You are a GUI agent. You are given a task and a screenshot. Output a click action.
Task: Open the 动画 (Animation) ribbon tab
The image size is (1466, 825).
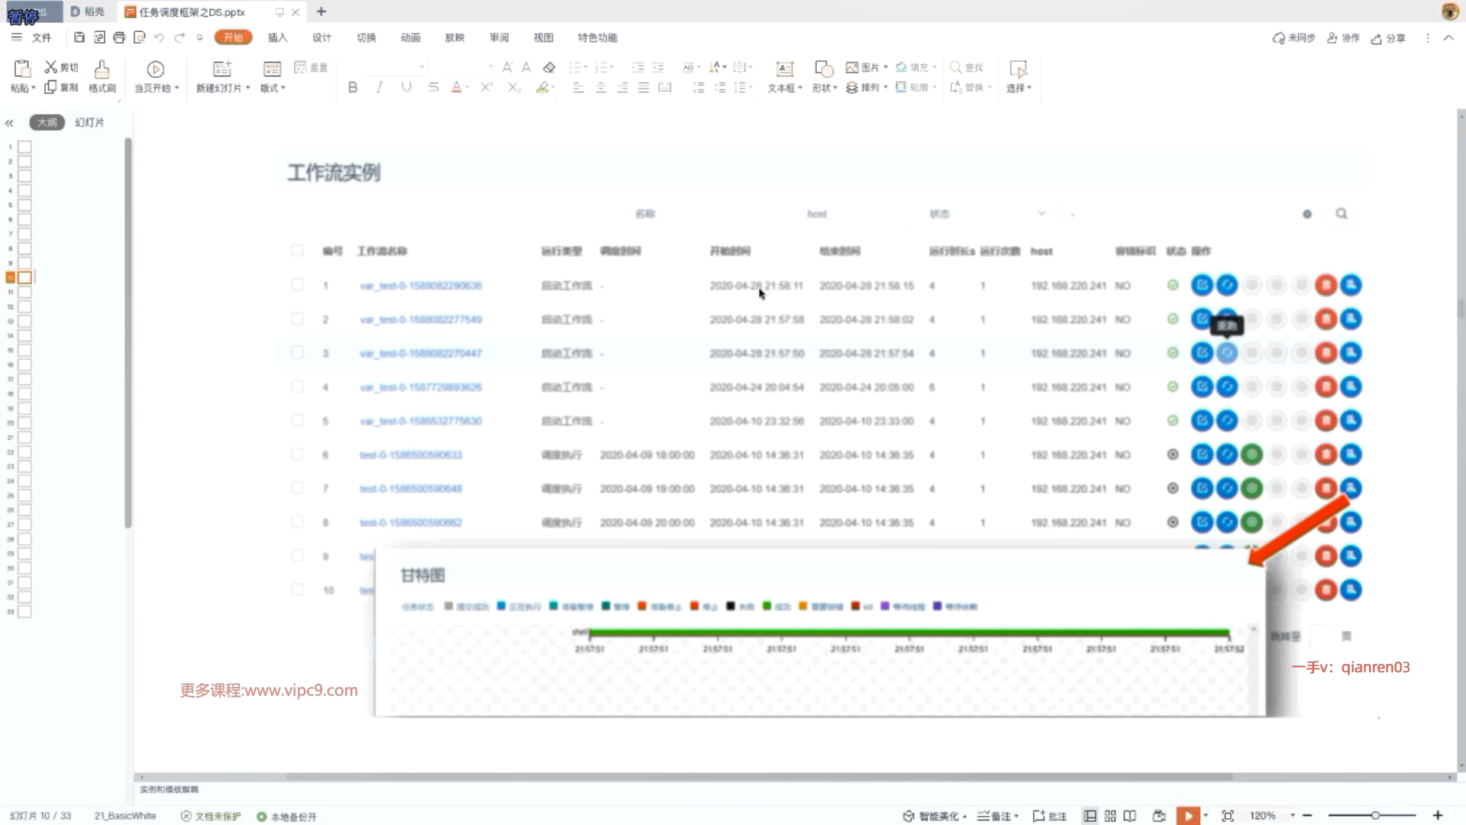411,37
